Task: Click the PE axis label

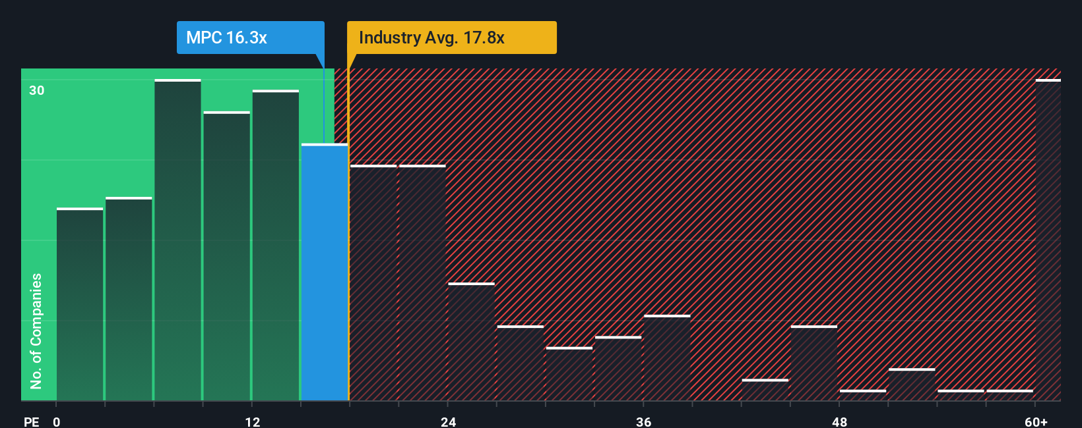Action: coord(32,421)
